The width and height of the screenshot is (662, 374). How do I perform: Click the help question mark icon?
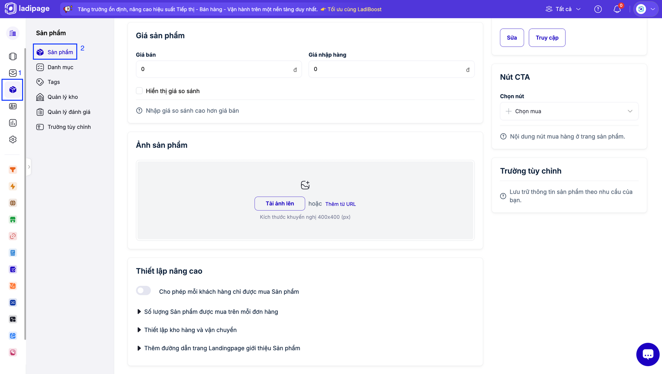pos(598,9)
